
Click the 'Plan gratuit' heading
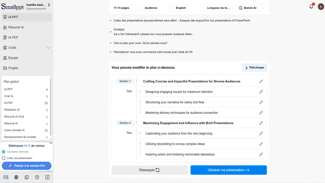point(11,82)
